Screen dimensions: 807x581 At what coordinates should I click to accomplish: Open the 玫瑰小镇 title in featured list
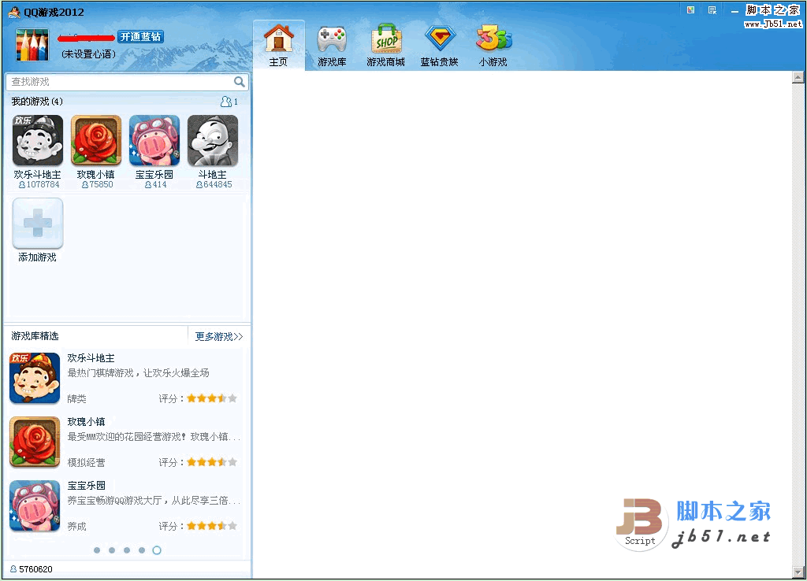(x=87, y=422)
